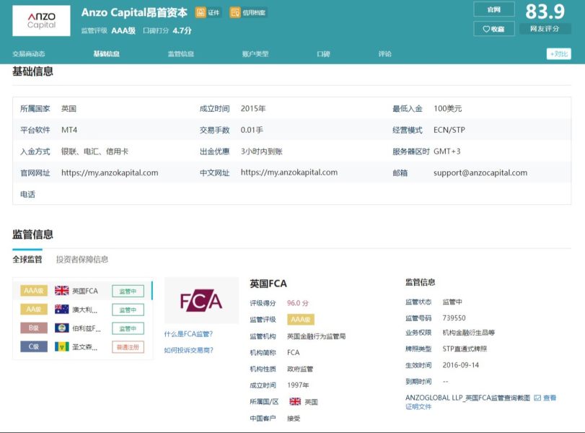This screenshot has width=585, height=433.
Task: Click the FCA logo image
Action: pos(201,300)
